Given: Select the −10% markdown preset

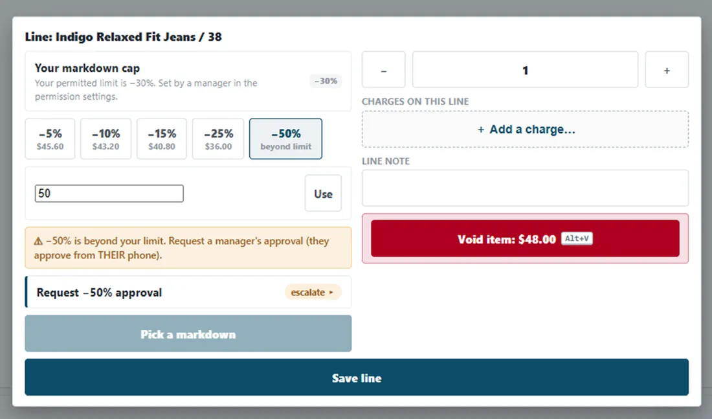Looking at the screenshot, I should 106,139.
